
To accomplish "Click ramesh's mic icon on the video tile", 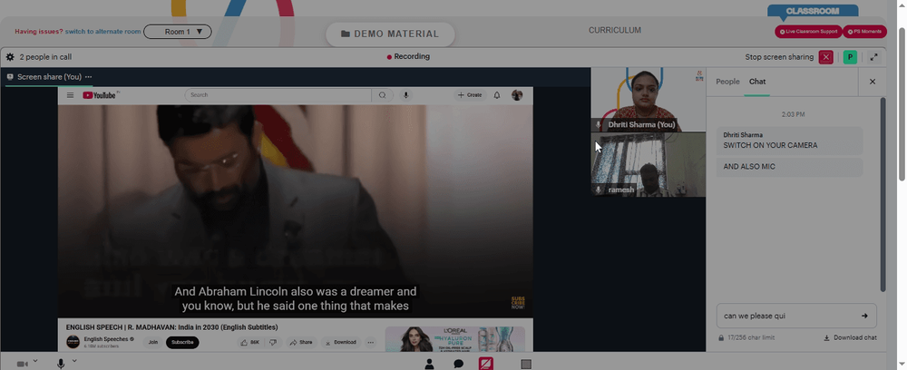I will point(599,190).
